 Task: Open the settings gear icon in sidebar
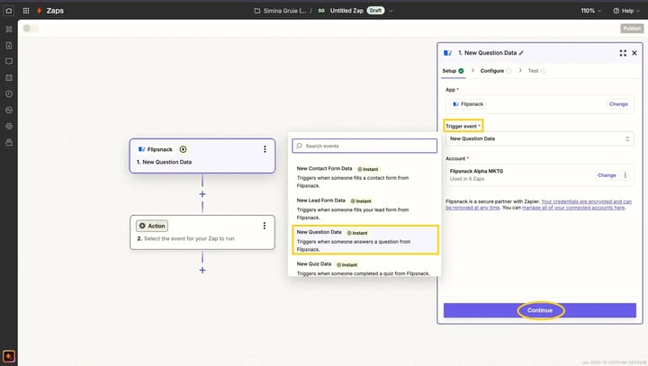pos(9,127)
